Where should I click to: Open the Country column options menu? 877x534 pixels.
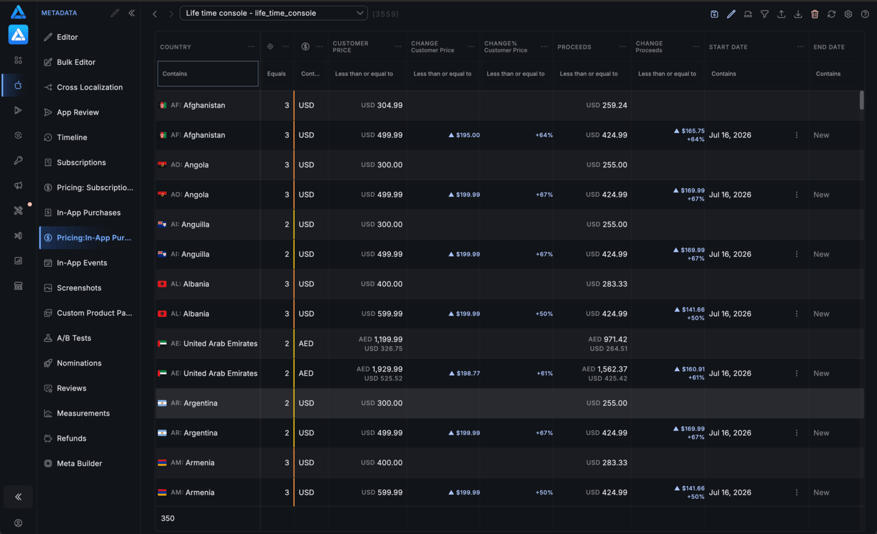252,47
